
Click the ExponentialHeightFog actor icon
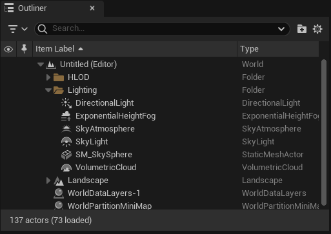66,116
